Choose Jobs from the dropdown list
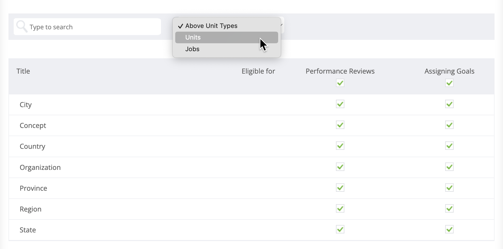 pyautogui.click(x=226, y=49)
